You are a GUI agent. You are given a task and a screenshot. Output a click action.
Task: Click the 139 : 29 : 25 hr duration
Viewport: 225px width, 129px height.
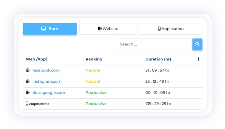[158, 104]
